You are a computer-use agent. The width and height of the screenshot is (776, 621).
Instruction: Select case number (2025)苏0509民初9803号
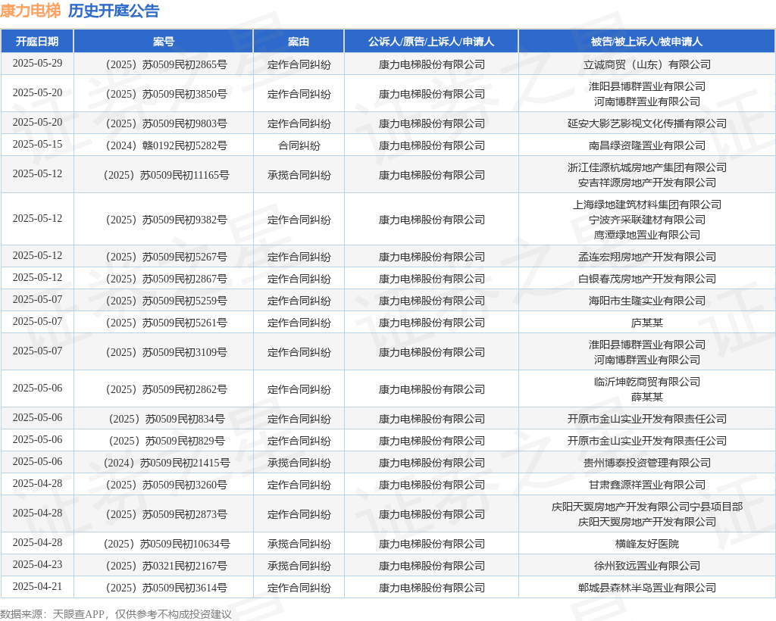[166, 123]
